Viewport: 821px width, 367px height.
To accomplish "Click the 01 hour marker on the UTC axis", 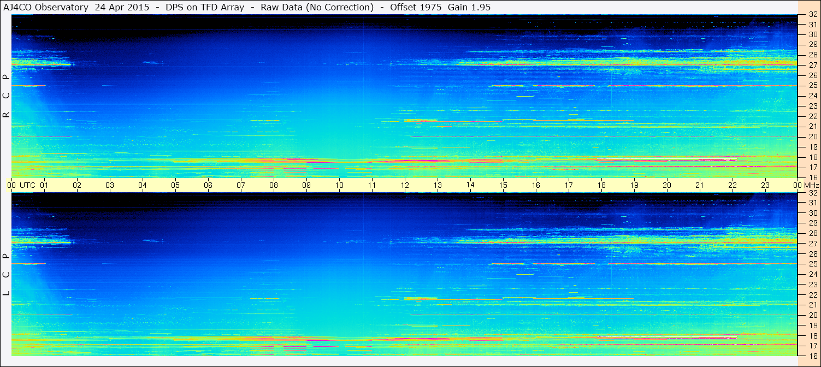I will 44,185.
